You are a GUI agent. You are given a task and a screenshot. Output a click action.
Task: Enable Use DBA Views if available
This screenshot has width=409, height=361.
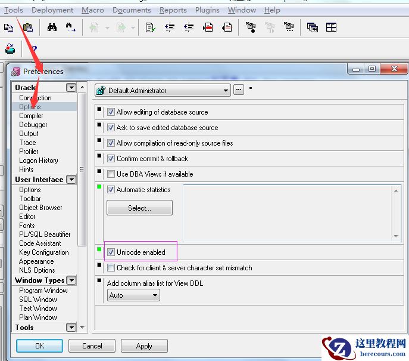[x=111, y=174]
